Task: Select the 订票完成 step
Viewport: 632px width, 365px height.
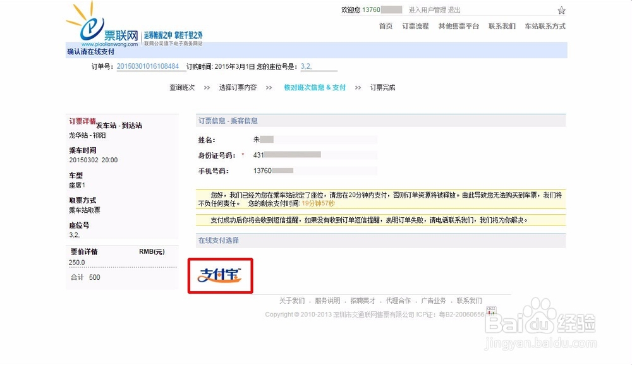Action: pos(382,87)
